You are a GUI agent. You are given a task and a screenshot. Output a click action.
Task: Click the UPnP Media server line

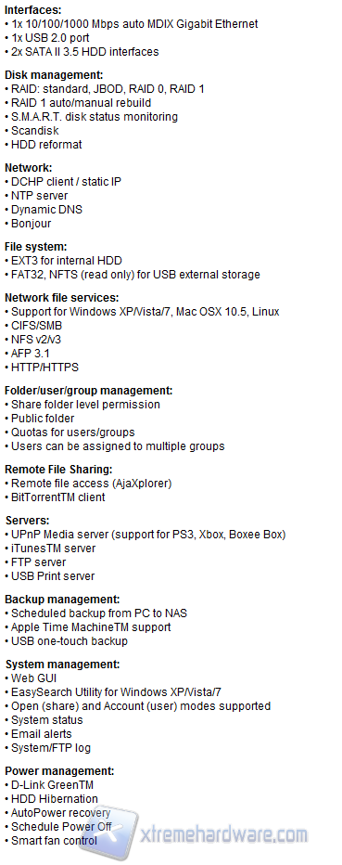pos(145,535)
